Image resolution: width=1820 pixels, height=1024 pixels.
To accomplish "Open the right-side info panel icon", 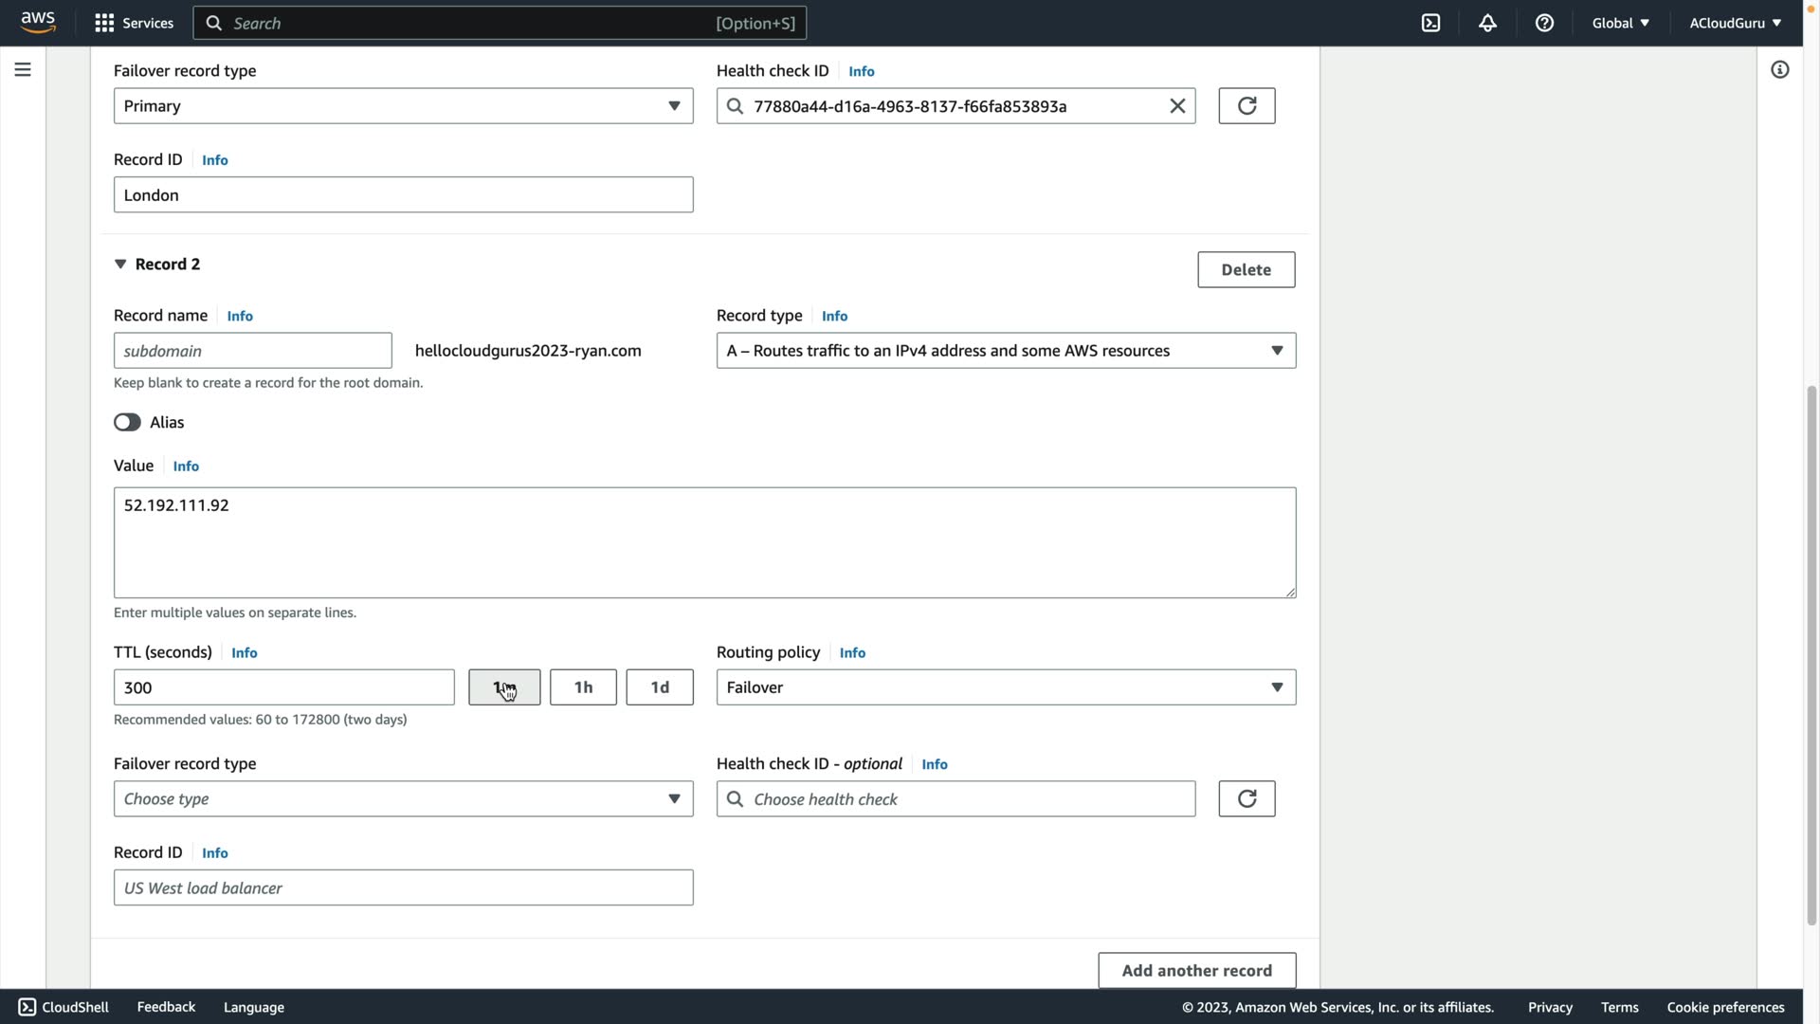I will (1779, 69).
